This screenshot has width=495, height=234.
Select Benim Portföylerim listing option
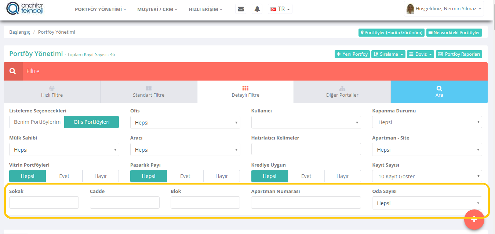37,122
